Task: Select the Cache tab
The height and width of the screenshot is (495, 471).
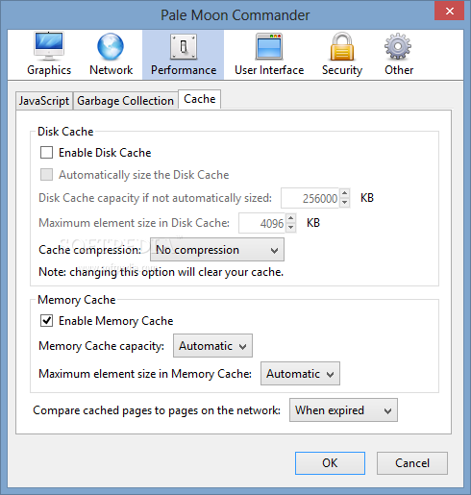Action: tap(199, 99)
